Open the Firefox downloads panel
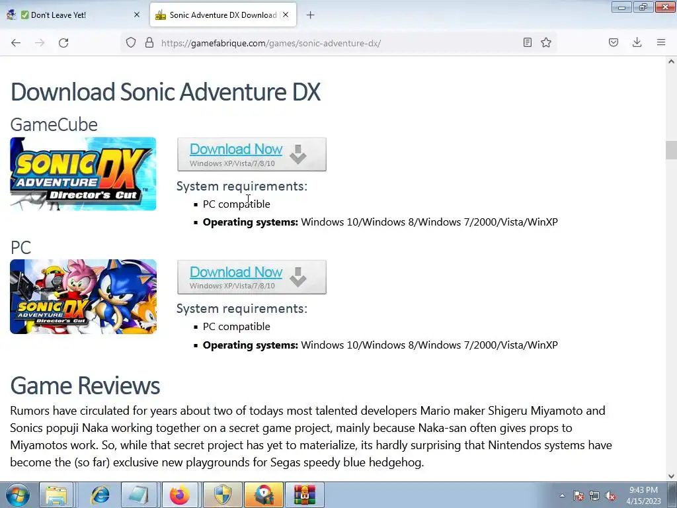Image resolution: width=677 pixels, height=508 pixels. coord(637,42)
